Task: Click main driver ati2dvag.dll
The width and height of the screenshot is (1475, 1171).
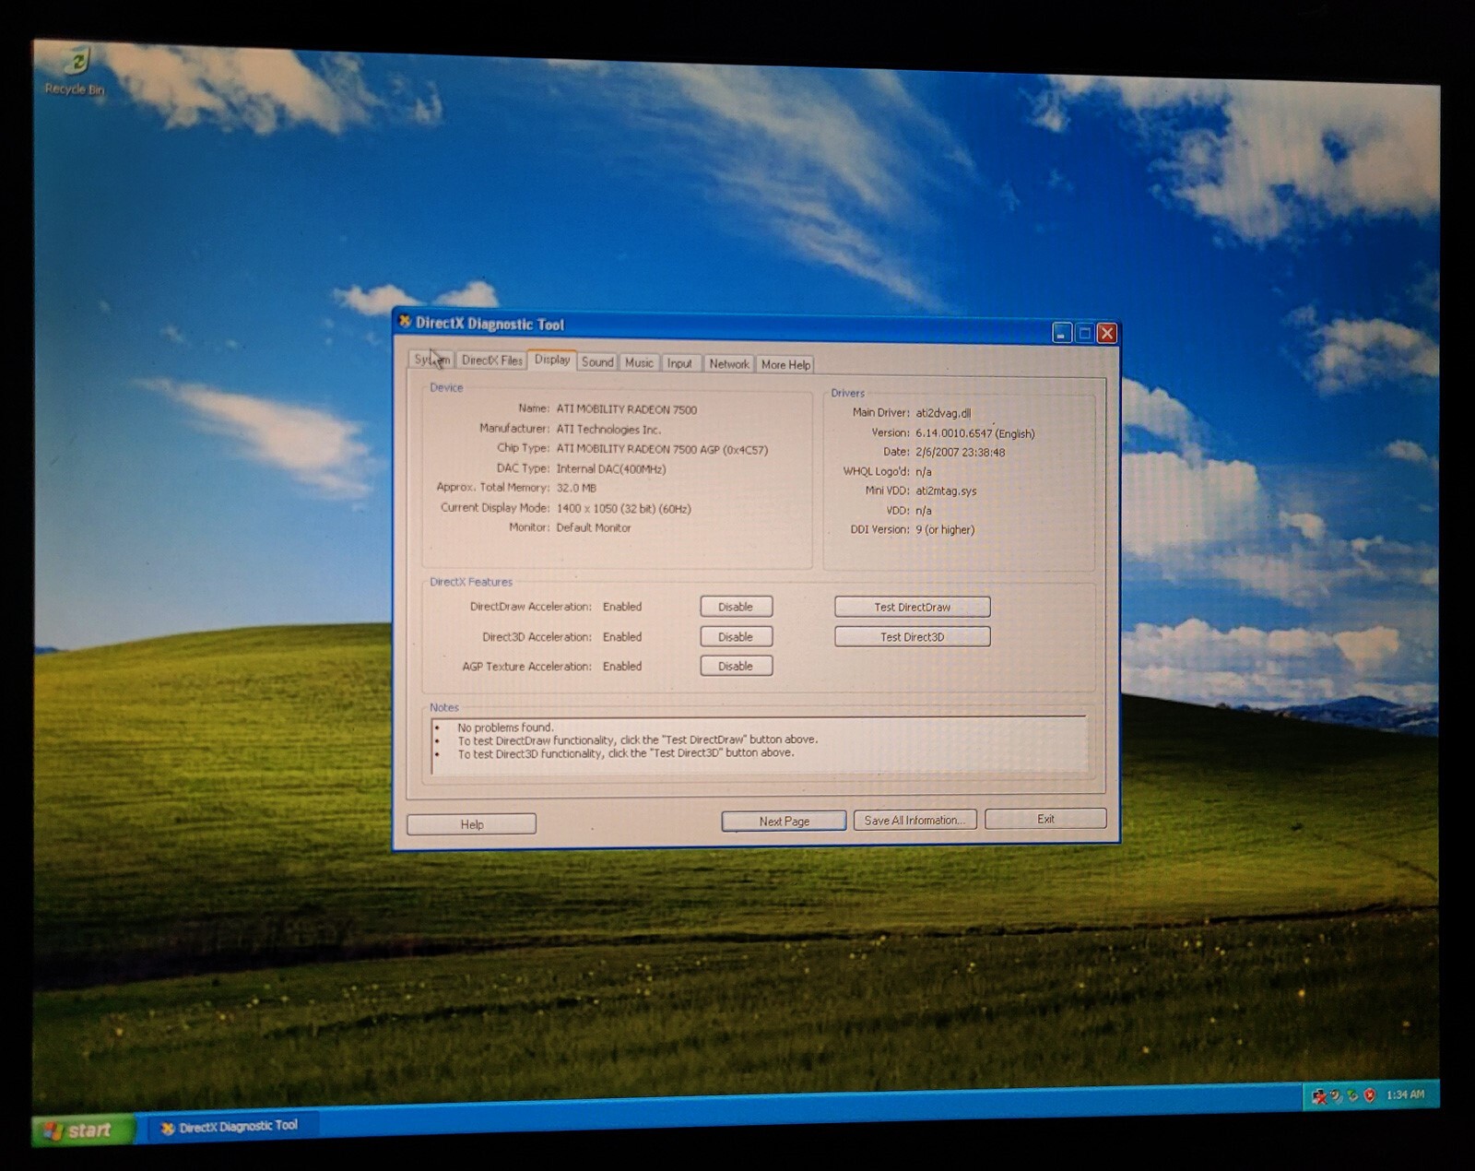Action: click(x=943, y=413)
